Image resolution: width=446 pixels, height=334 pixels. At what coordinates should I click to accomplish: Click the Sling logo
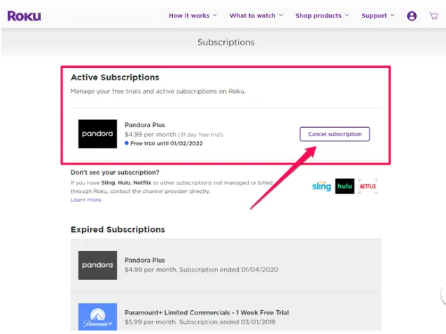pos(321,186)
